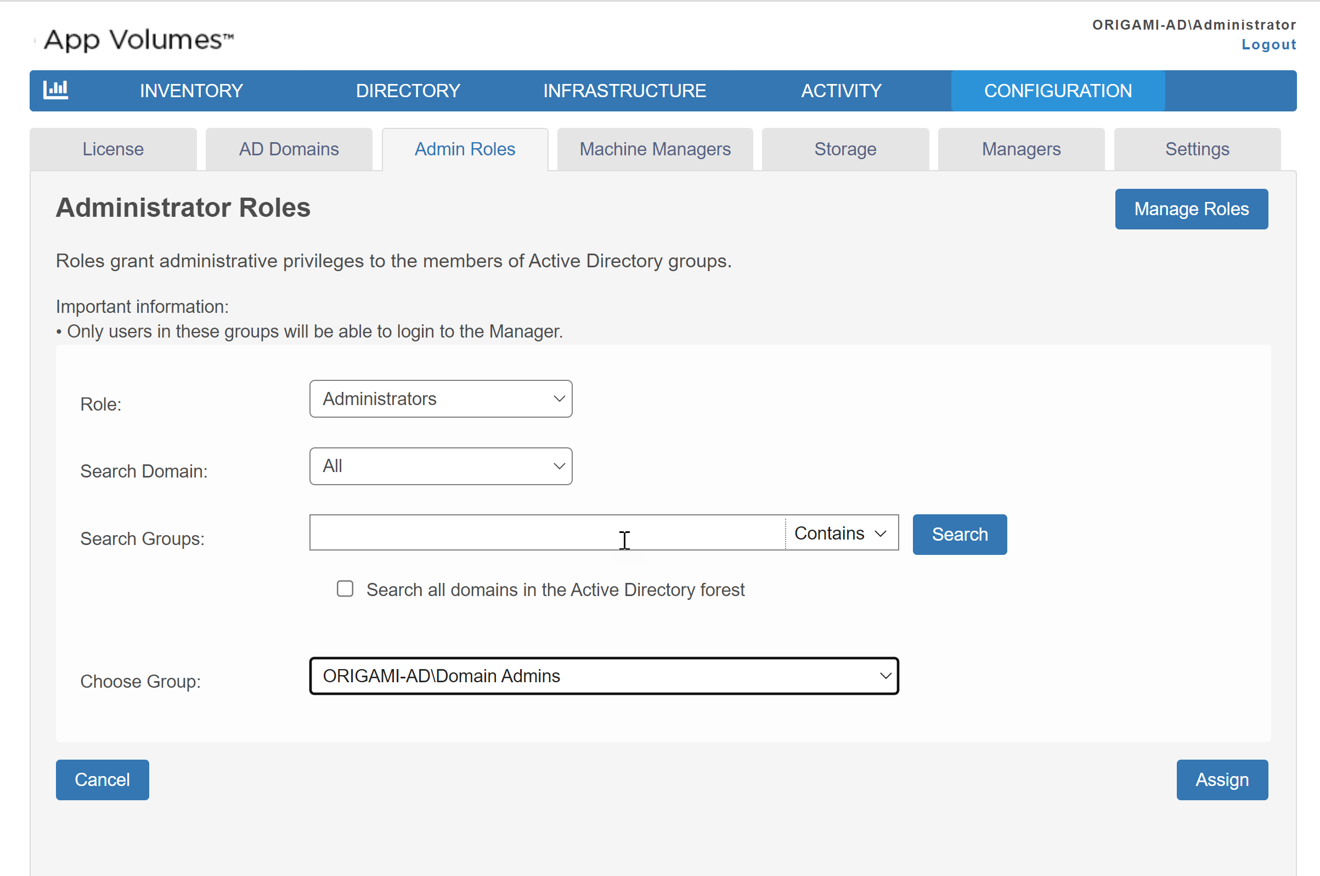Click the ORIGAMI-AD\Administrator username text
This screenshot has height=876, width=1320.
coord(1194,25)
